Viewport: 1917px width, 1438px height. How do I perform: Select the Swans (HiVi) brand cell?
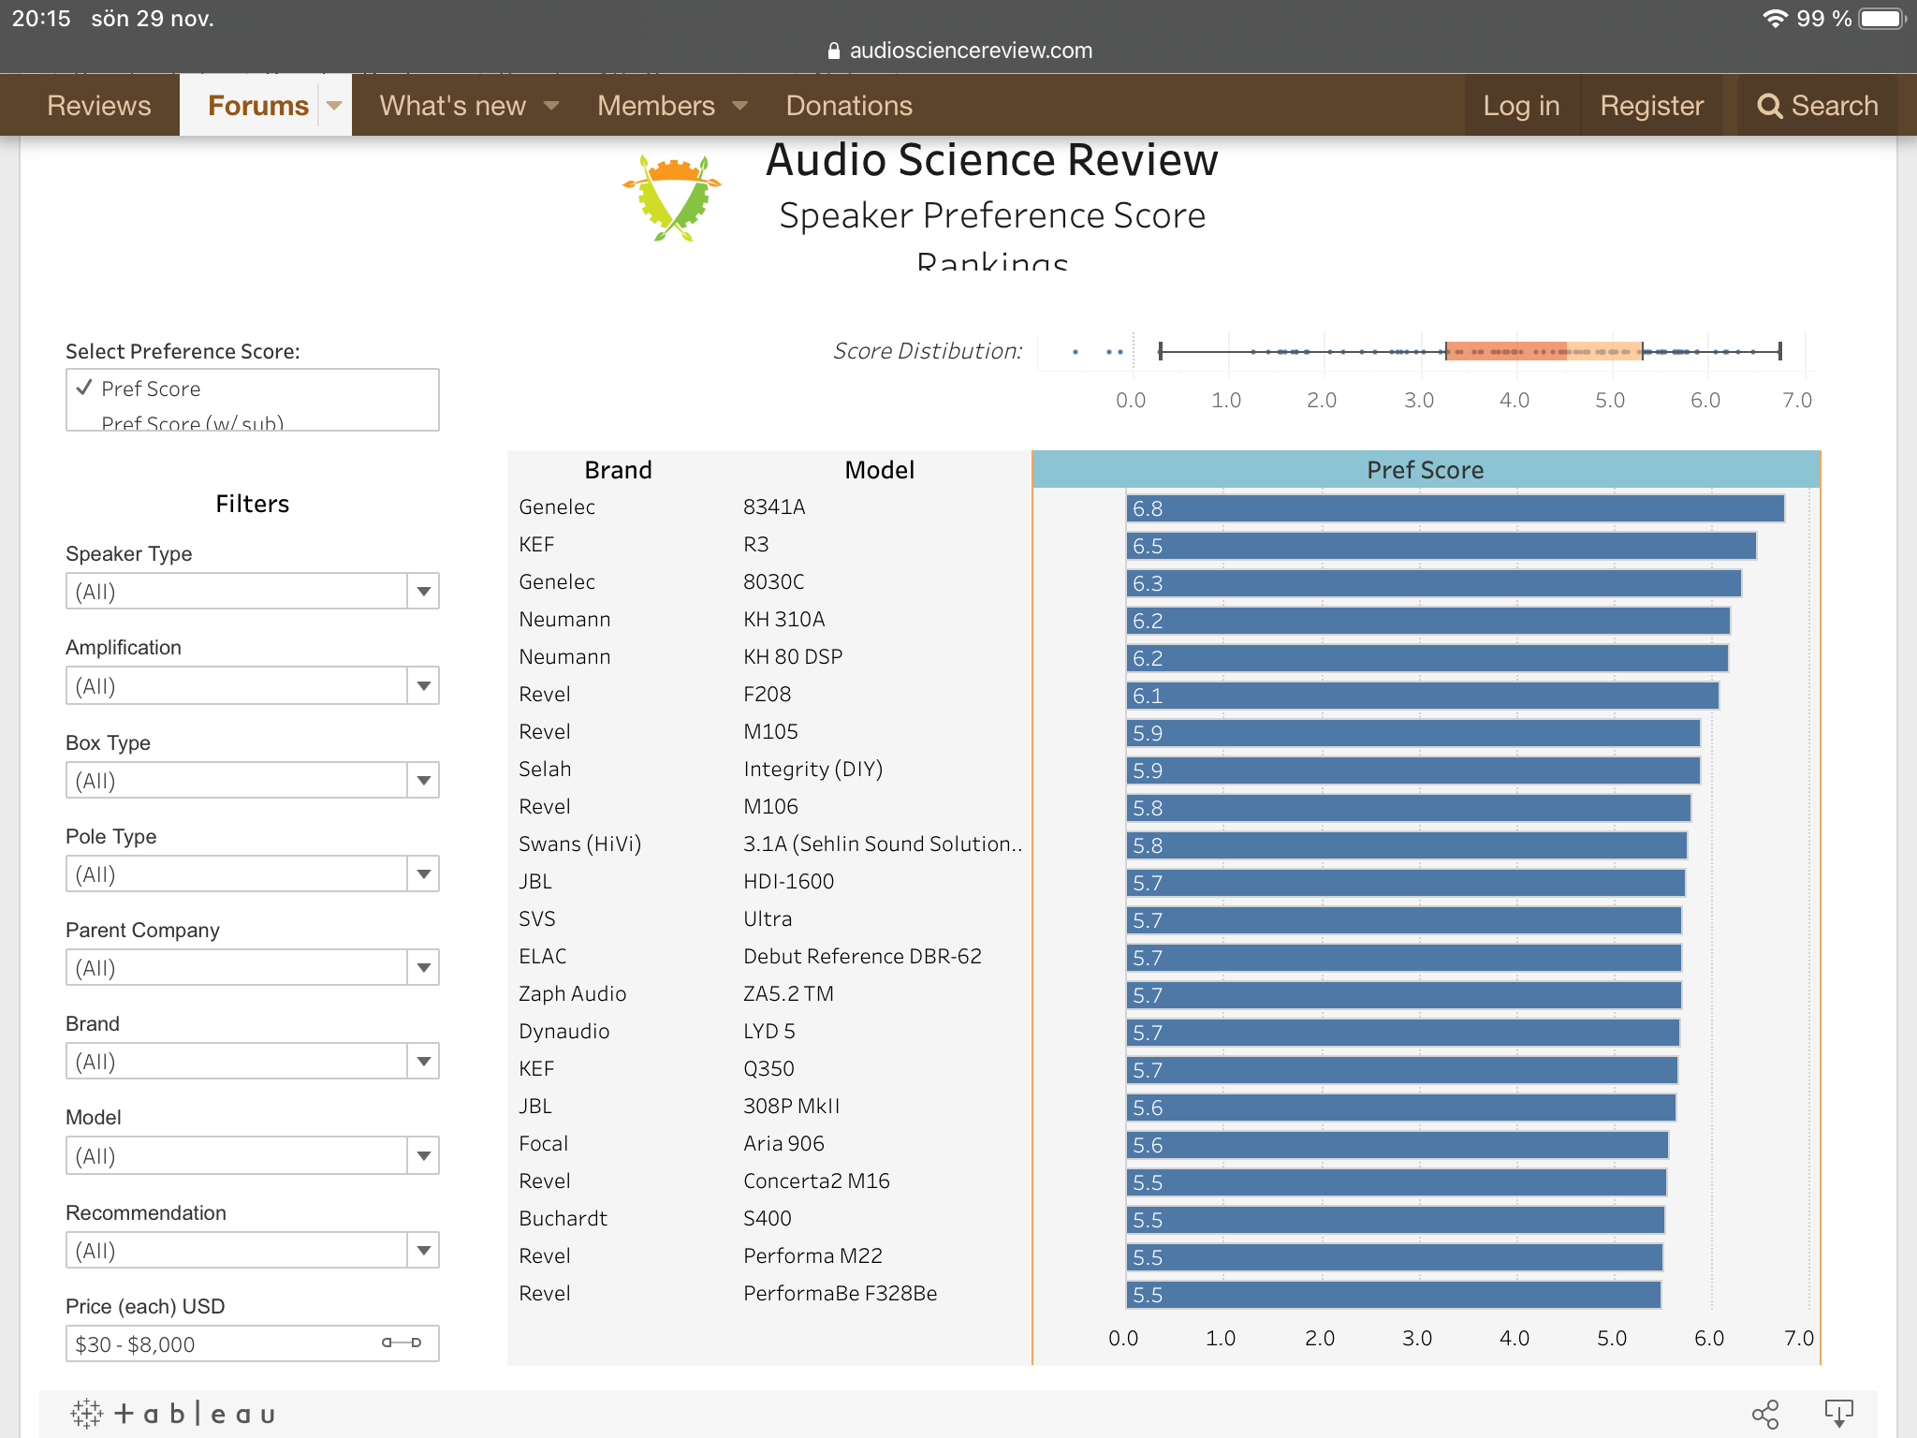tap(579, 844)
